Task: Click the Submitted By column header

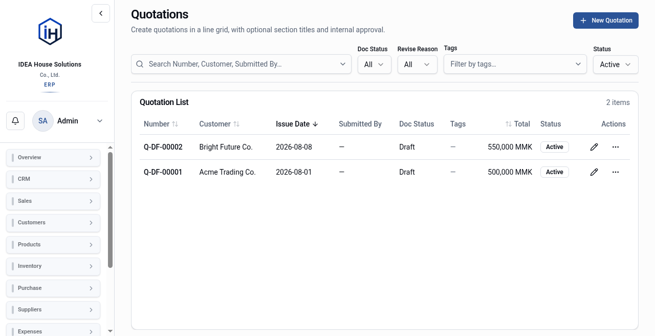Action: pos(360,124)
